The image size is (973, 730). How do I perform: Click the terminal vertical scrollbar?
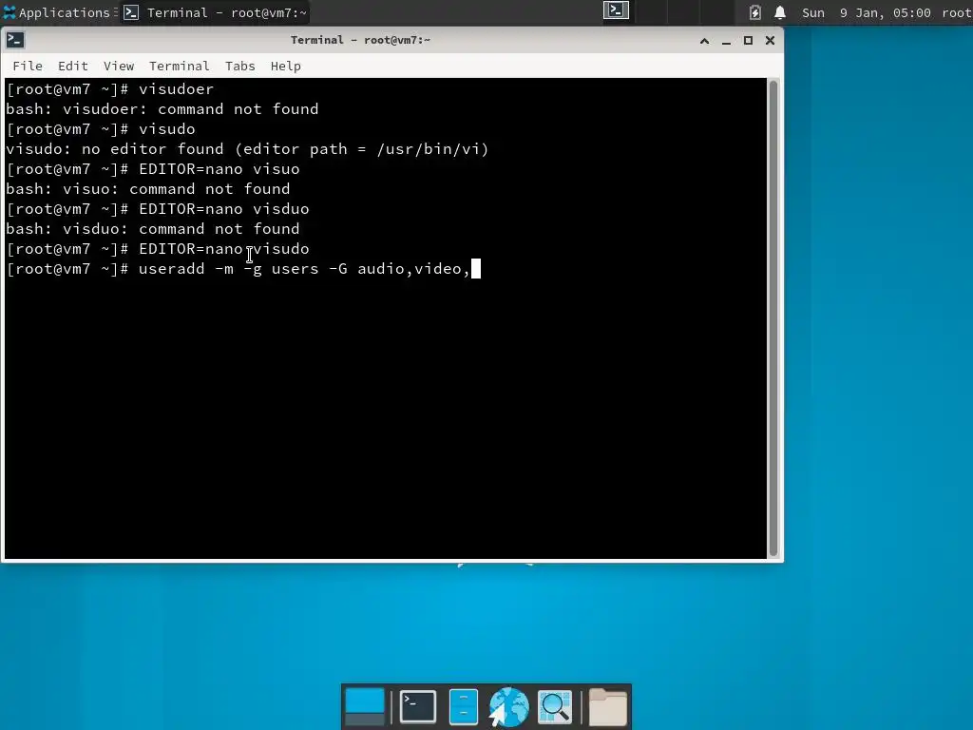click(773, 318)
